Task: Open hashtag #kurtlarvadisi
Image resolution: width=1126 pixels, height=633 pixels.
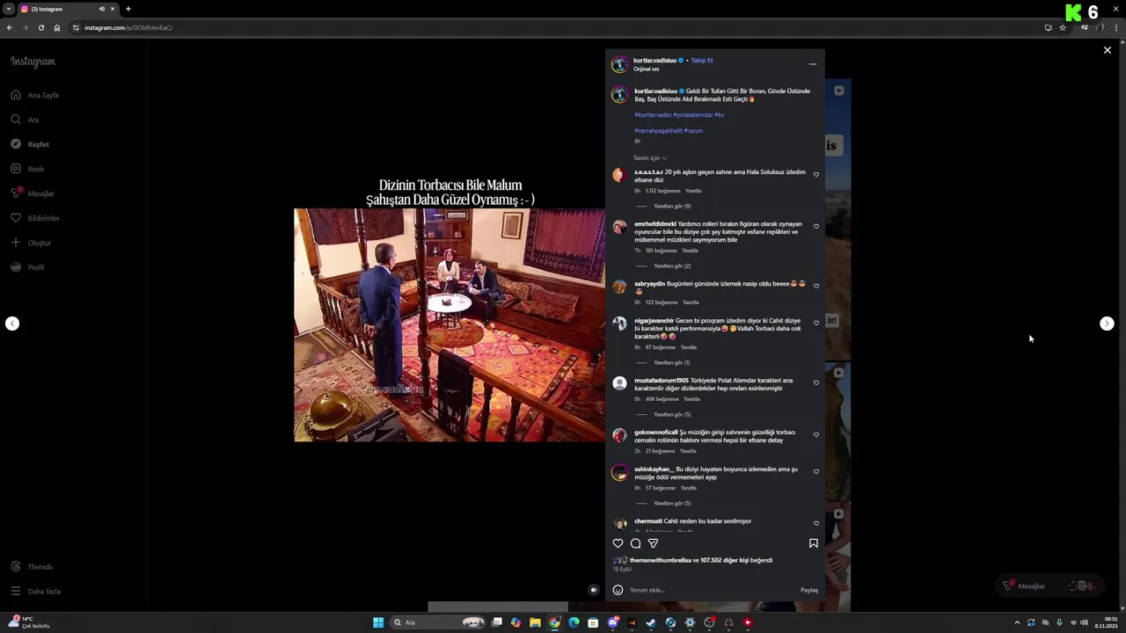Action: point(653,115)
